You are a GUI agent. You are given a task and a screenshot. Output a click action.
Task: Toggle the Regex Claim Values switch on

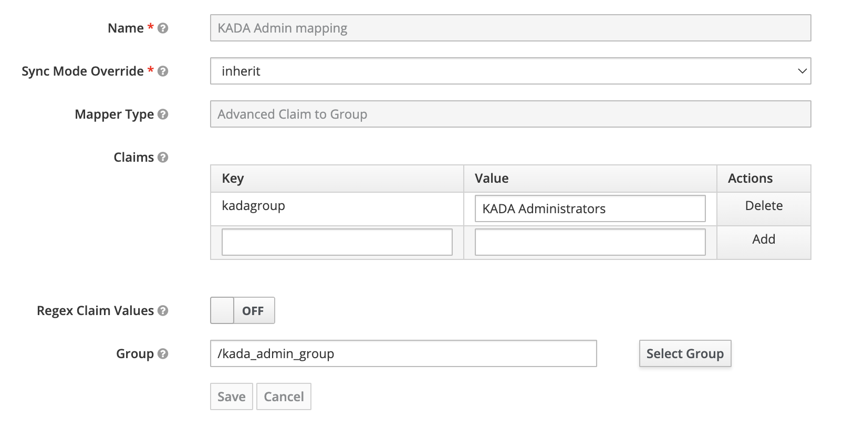[242, 311]
